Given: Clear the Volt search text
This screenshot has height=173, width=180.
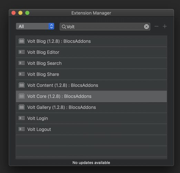Looking at the screenshot, I should click(x=147, y=27).
